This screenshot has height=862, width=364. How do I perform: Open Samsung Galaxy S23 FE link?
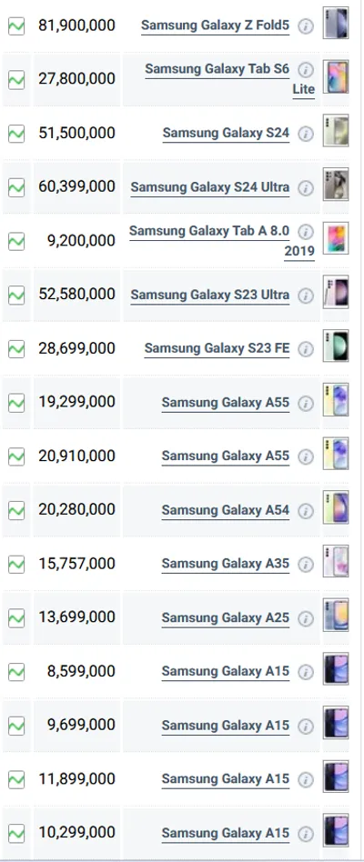217,348
